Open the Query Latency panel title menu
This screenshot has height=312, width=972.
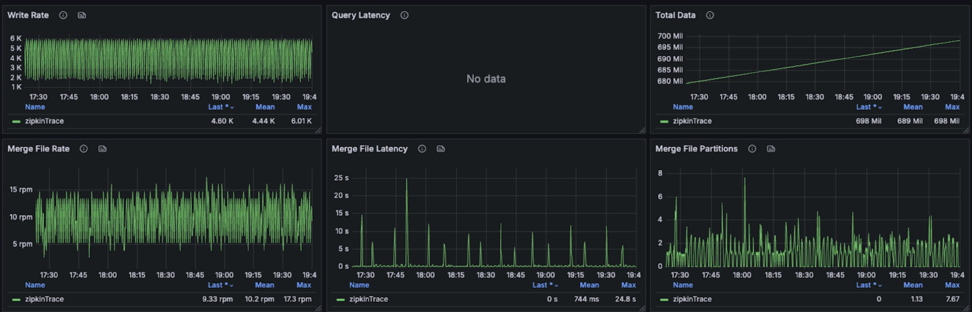[x=361, y=15]
